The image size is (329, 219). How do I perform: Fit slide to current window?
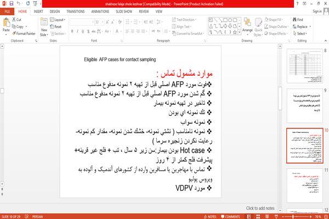[x=326, y=216]
